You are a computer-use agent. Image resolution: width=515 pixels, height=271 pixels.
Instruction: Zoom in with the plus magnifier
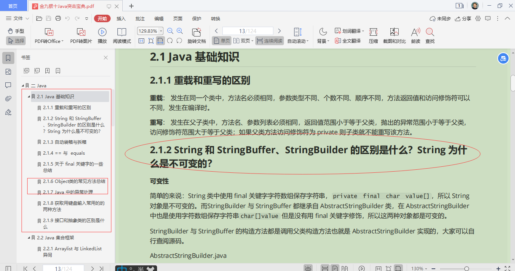coord(180,31)
